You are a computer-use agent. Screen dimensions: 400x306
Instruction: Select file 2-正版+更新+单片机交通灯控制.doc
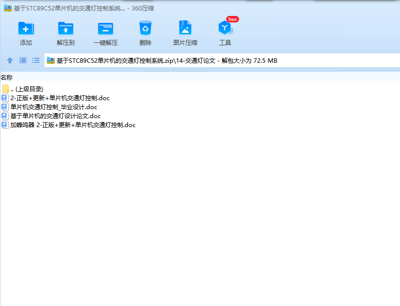pyautogui.click(x=60, y=98)
